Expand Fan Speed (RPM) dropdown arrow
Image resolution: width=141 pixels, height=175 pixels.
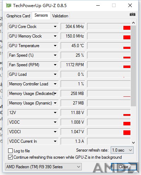[x=55, y=65]
